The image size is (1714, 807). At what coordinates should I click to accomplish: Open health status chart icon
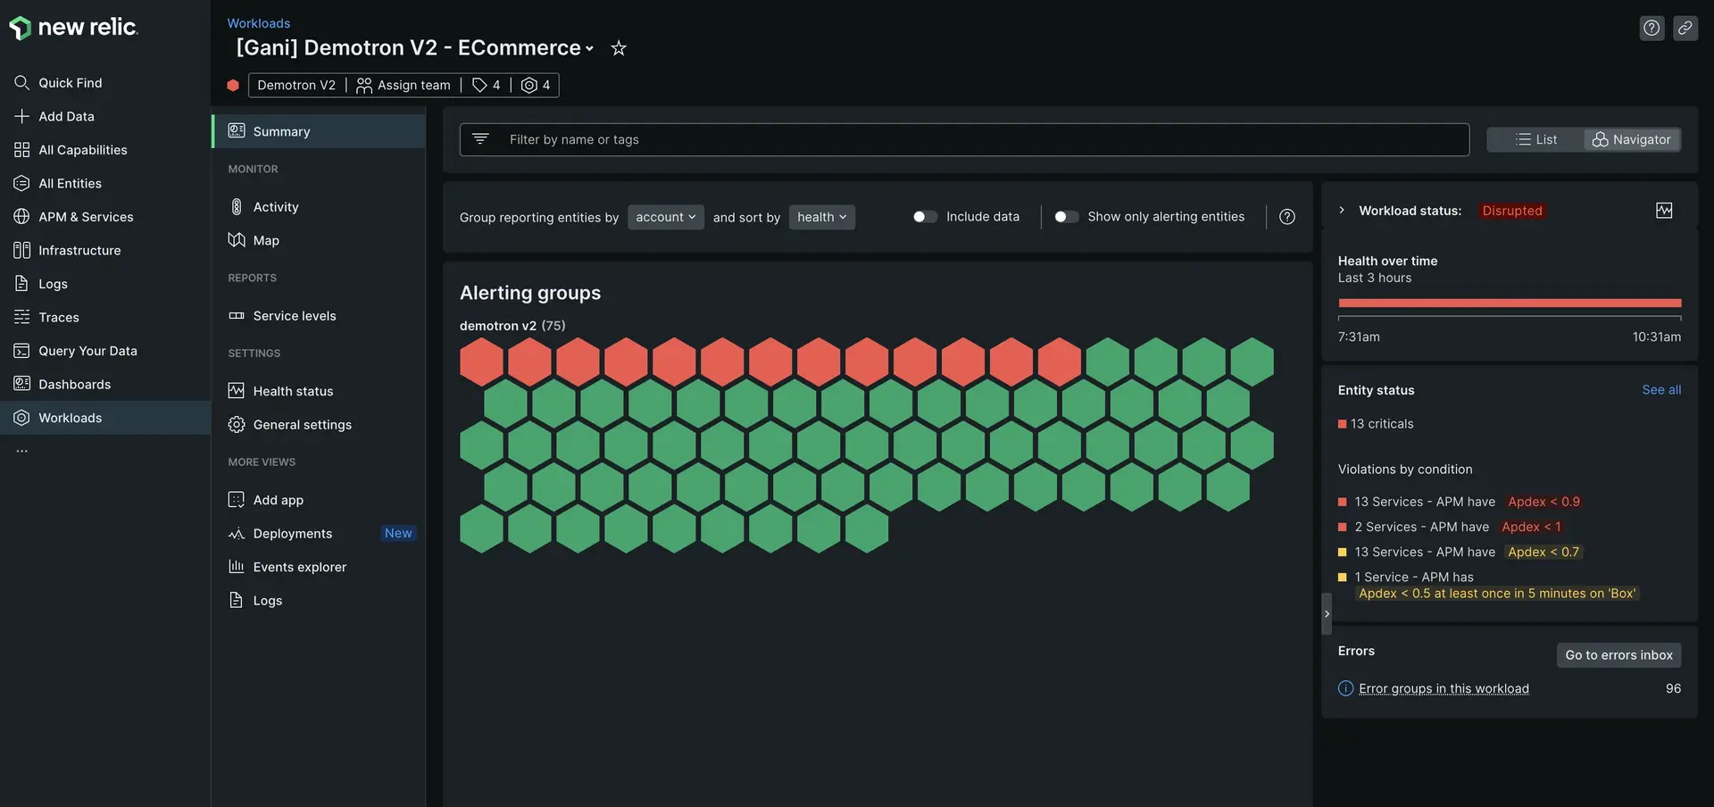(x=1664, y=211)
